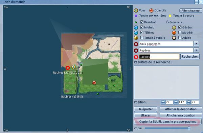Click the Zoom slider handle
This screenshot has width=203, height=133.
point(189,128)
